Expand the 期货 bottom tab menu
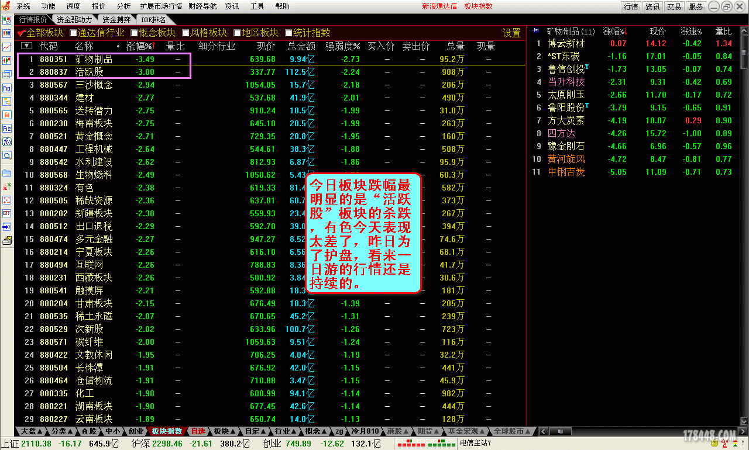The image size is (749, 450). (x=428, y=431)
